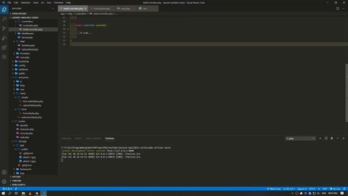Image resolution: width=348 pixels, height=196 pixels.
Task: Open the Explorer view in activity bar
Action: click(x=4, y=10)
